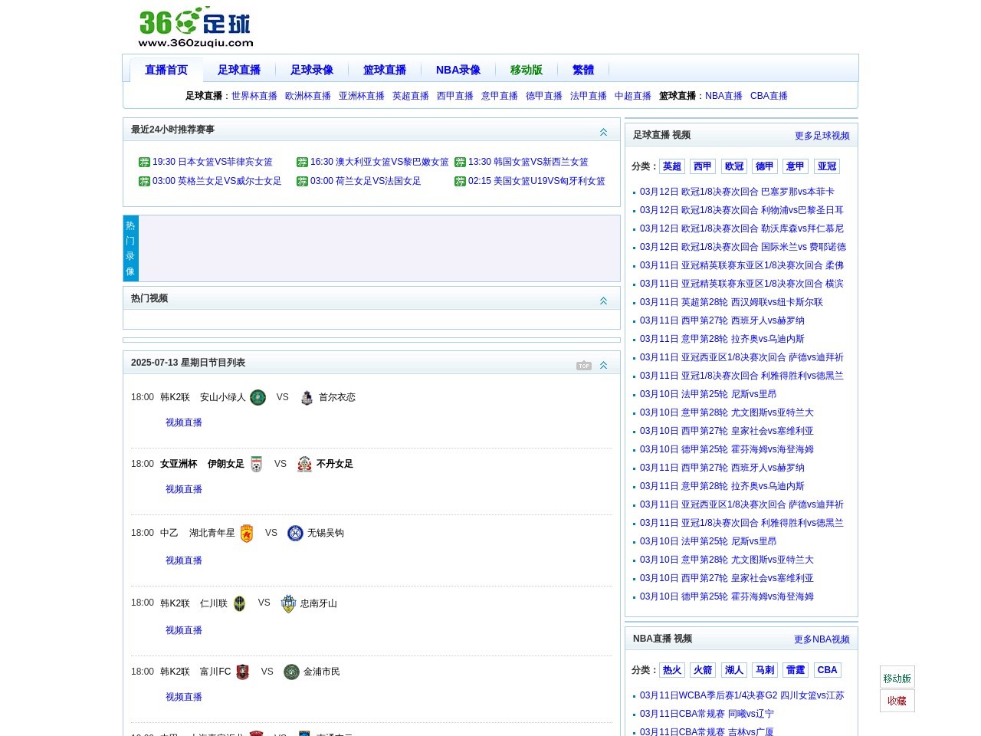This screenshot has height=736, width=981.
Task: Toggle the CBA filter in NBA直播 panel
Action: point(828,669)
